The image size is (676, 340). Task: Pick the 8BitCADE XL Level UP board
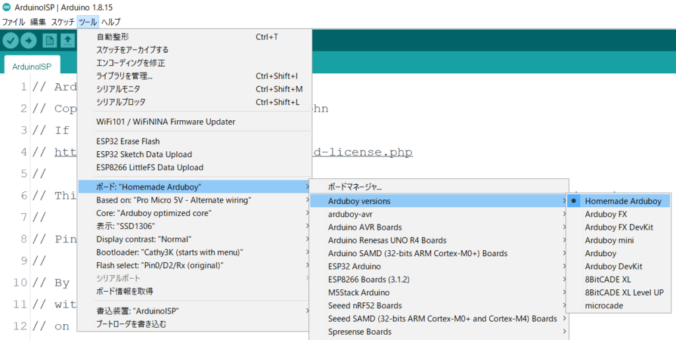624,292
